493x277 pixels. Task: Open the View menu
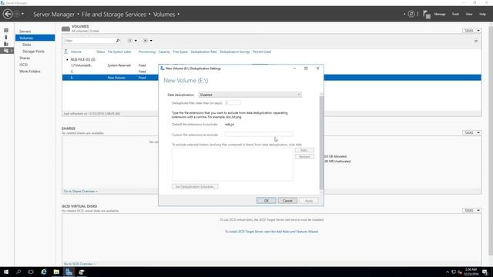469,14
